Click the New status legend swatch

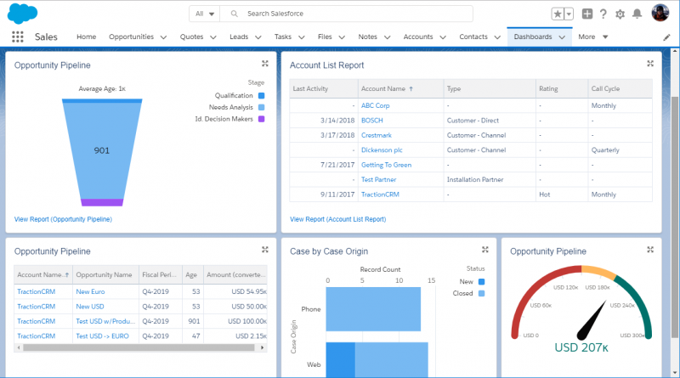tap(481, 281)
